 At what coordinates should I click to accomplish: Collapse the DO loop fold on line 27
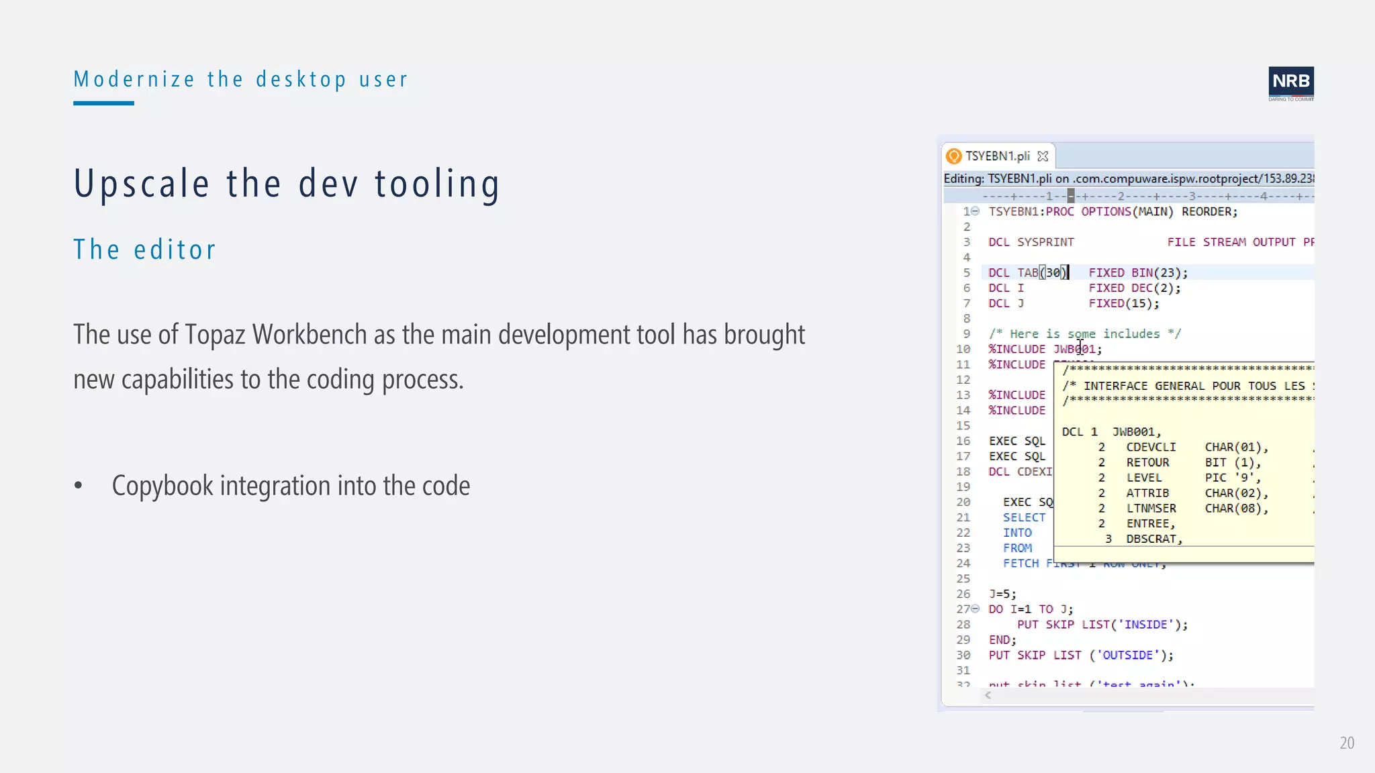(976, 609)
